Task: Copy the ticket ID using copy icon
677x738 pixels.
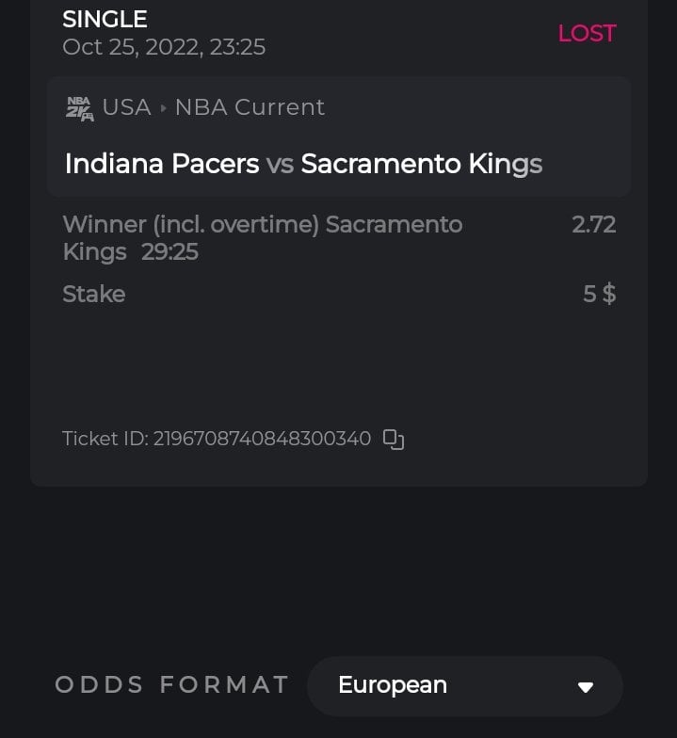Action: coord(394,439)
